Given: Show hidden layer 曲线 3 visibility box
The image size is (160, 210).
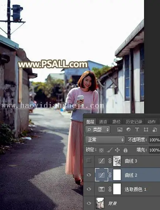Looking at the screenshot, I should 89,161.
